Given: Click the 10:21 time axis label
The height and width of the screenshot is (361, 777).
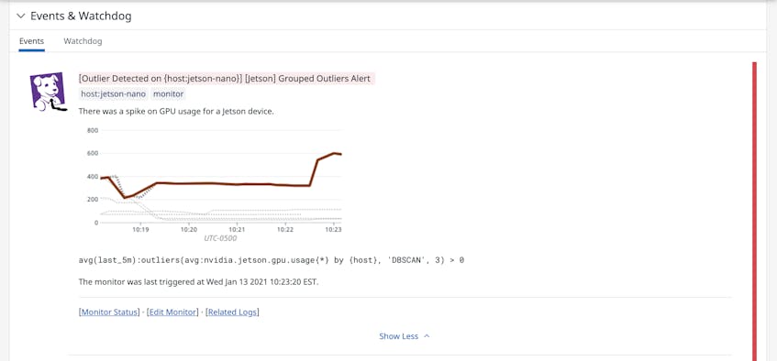Looking at the screenshot, I should (x=237, y=230).
